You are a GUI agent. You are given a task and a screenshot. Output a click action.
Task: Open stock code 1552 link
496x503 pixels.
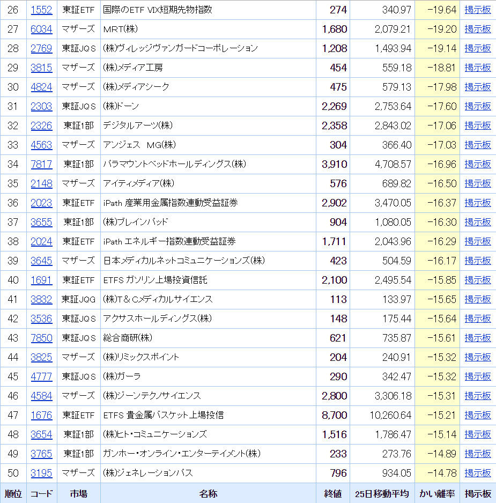(41, 10)
